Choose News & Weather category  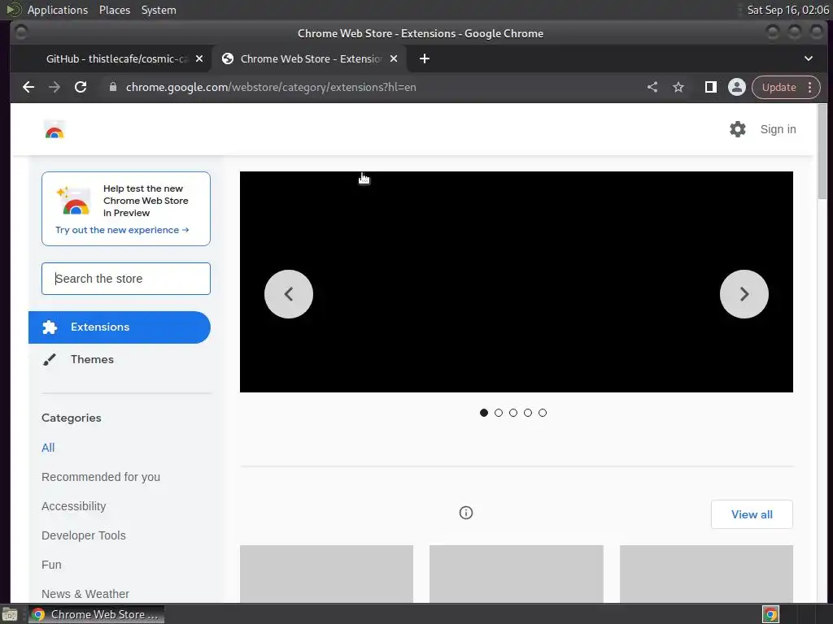[85, 594]
